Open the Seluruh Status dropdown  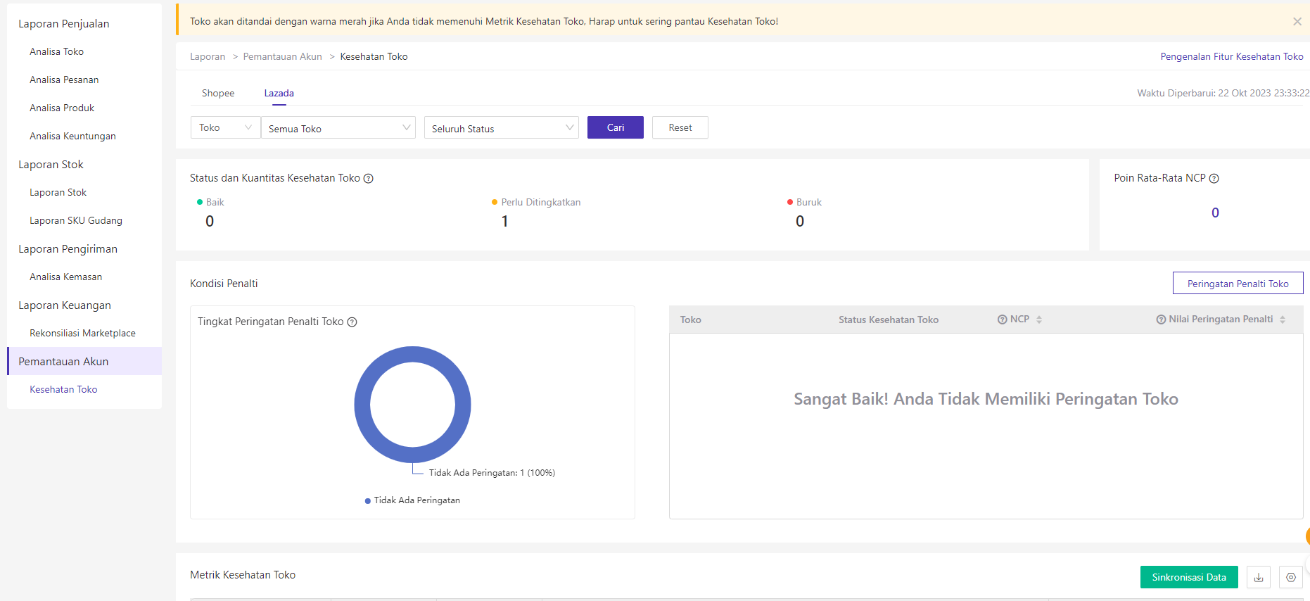click(x=501, y=128)
